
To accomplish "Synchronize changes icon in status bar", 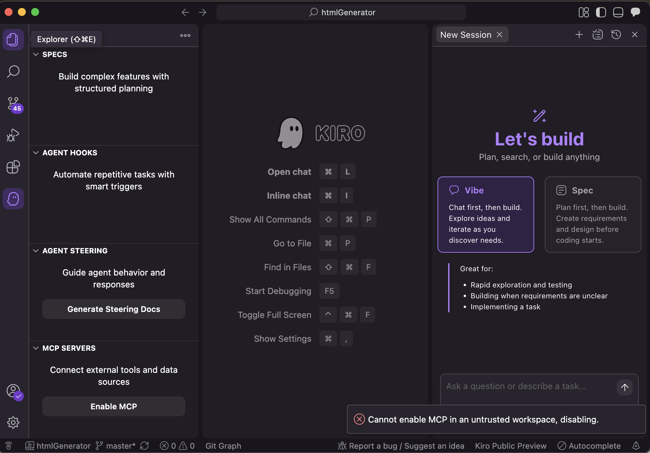I will (x=145, y=446).
